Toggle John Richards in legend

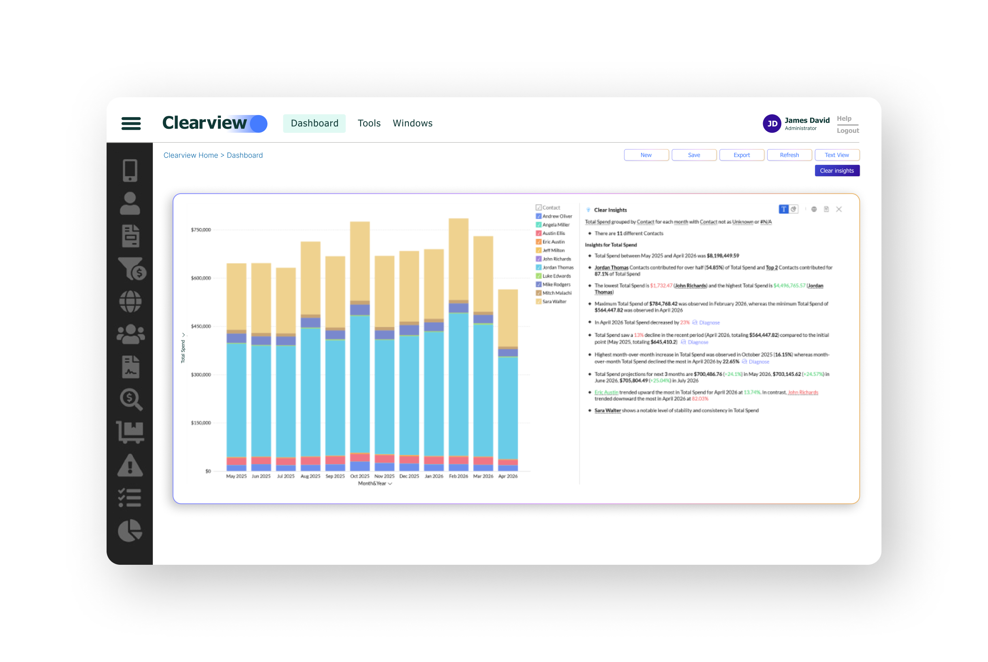point(538,259)
